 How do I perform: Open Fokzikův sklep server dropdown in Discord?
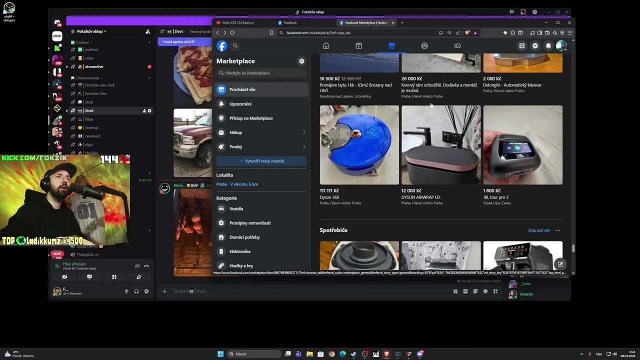[91, 31]
